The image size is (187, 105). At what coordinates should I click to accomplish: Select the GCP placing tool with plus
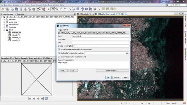coord(65,9)
